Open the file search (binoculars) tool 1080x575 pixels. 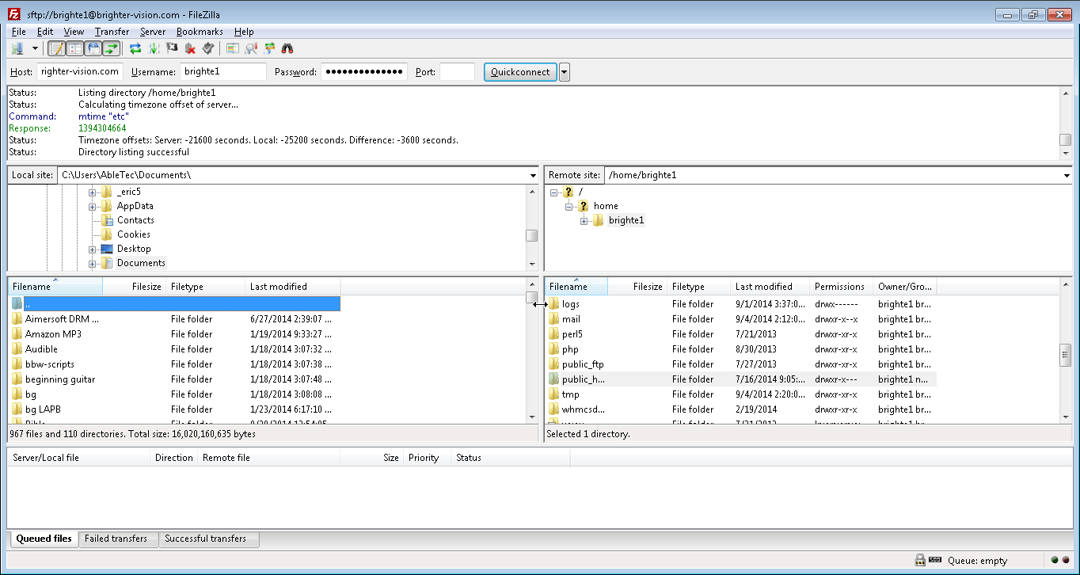(287, 48)
